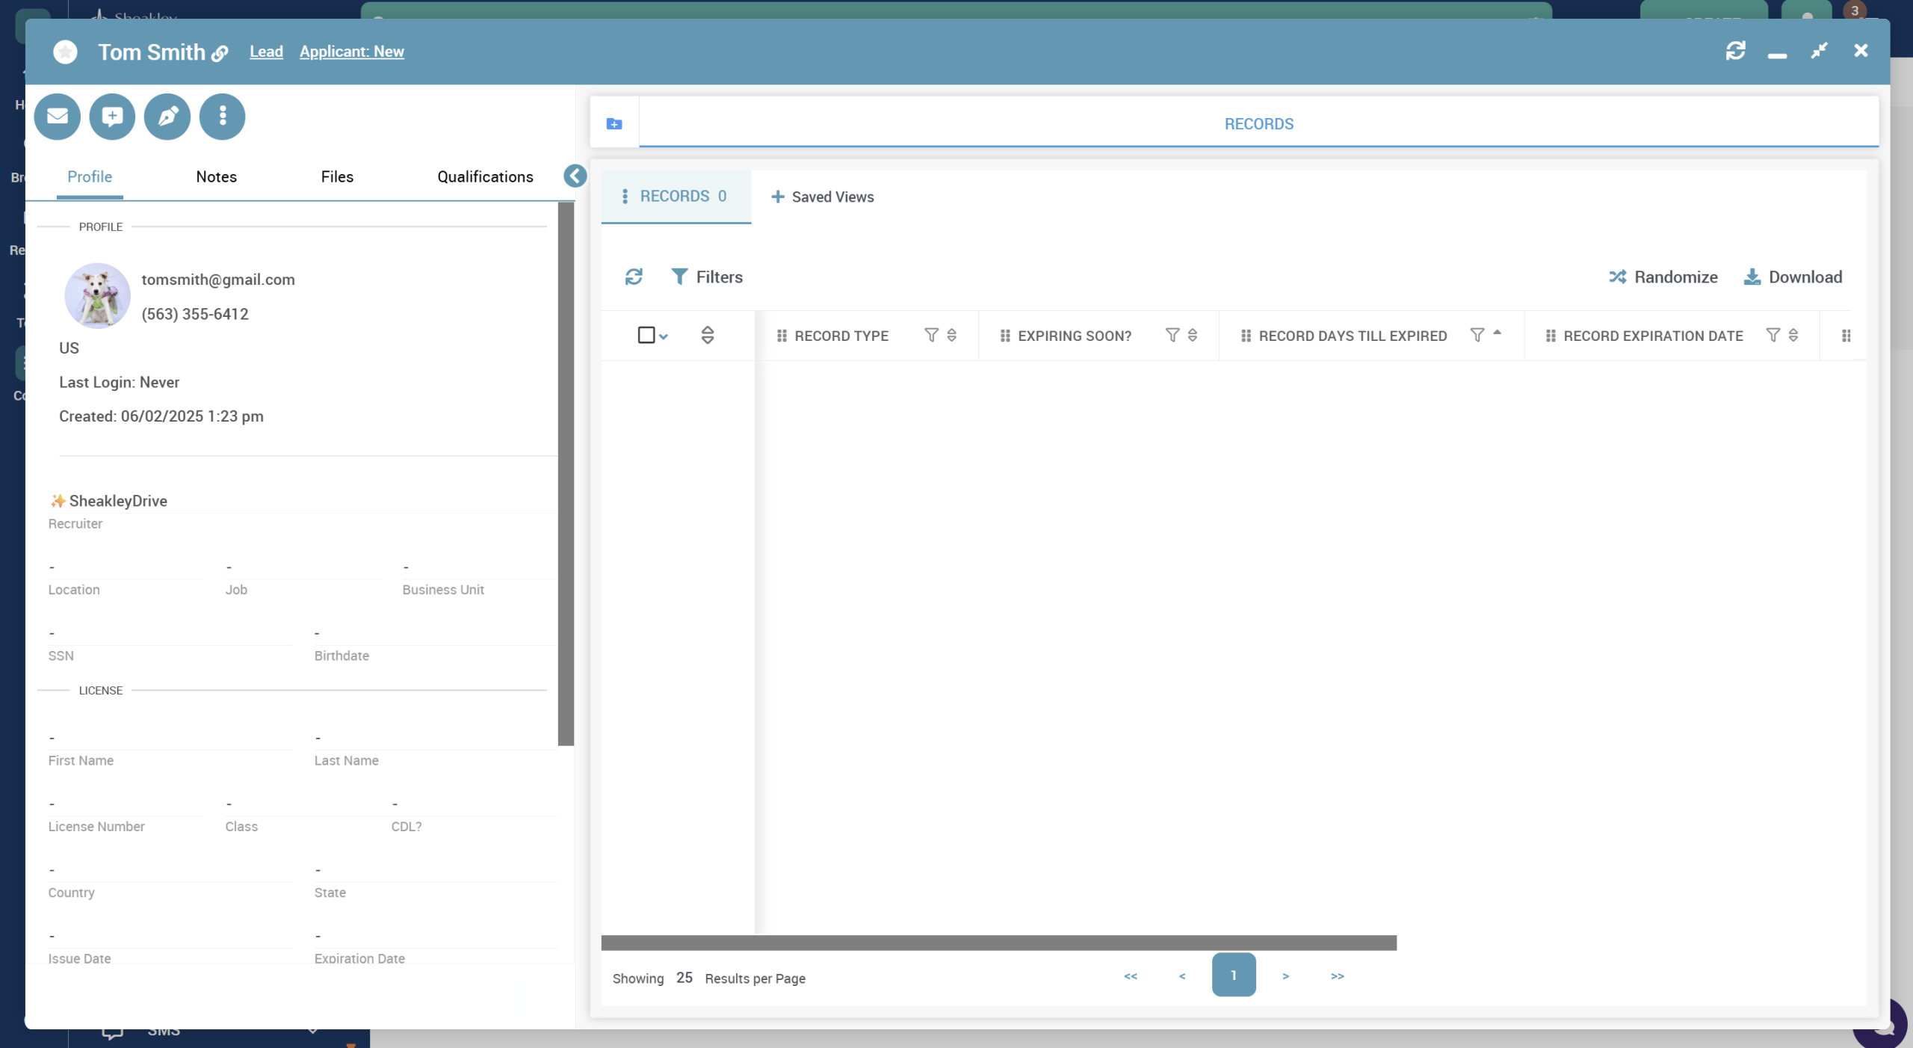Open the Results per Page count dropdown
Screen dimensions: 1913x1048
click(684, 978)
